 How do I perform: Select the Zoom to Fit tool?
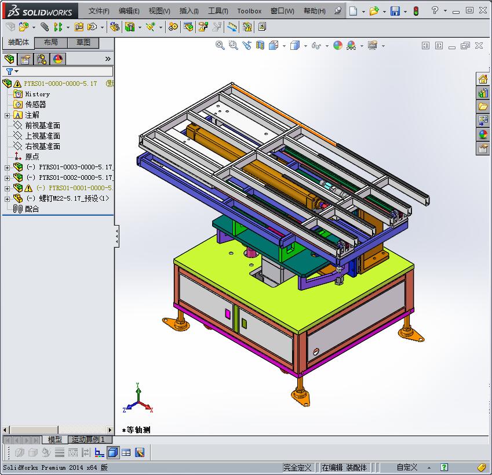pyautogui.click(x=219, y=46)
